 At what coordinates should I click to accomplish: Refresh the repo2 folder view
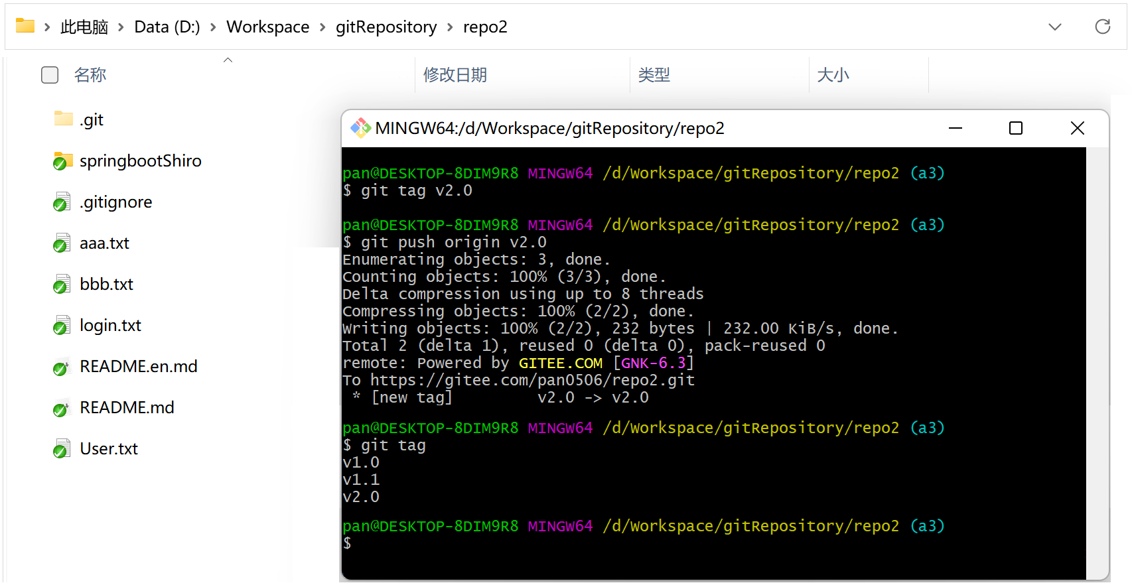click(x=1102, y=27)
